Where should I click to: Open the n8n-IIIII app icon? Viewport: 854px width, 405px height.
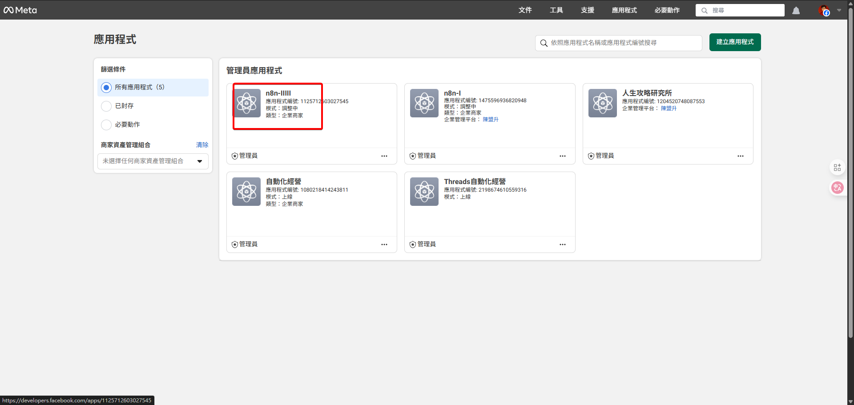[x=246, y=103]
